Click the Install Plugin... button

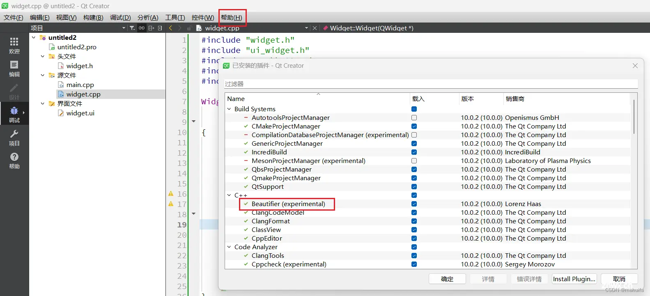point(574,279)
